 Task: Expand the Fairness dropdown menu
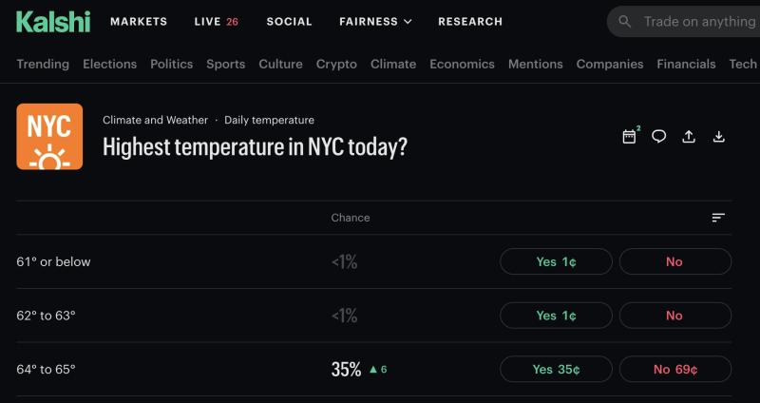(x=375, y=21)
